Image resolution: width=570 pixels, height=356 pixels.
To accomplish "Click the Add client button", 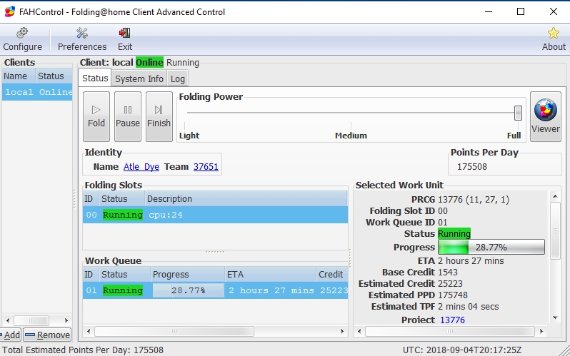I will pyautogui.click(x=10, y=335).
